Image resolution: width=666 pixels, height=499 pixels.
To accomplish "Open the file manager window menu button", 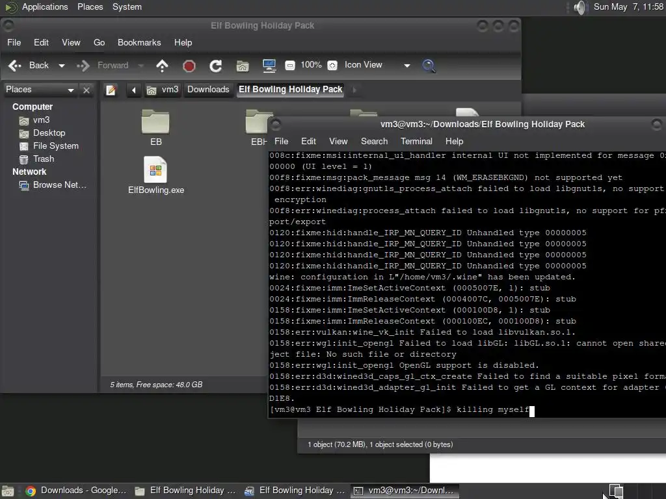I will pyautogui.click(x=8, y=25).
